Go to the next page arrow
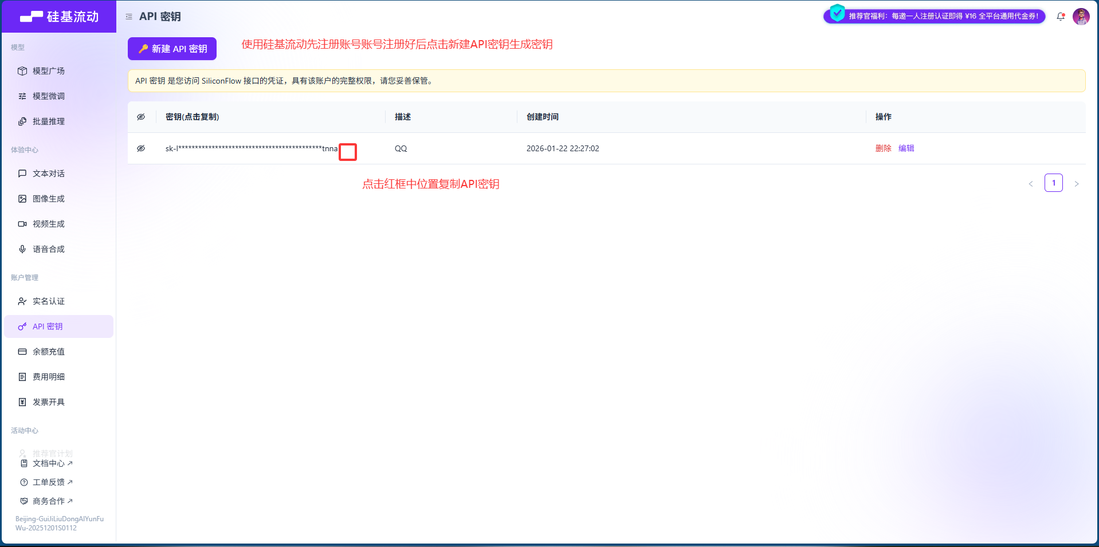Viewport: 1099px width, 547px height. [1077, 184]
